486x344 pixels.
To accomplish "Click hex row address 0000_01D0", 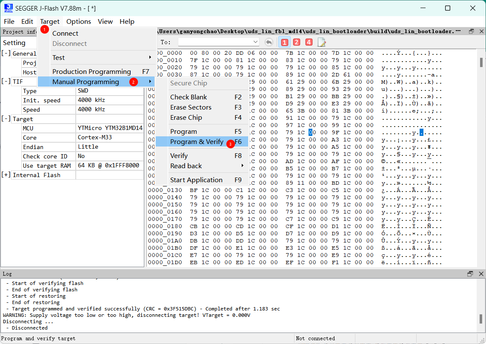I will click(x=165, y=262).
